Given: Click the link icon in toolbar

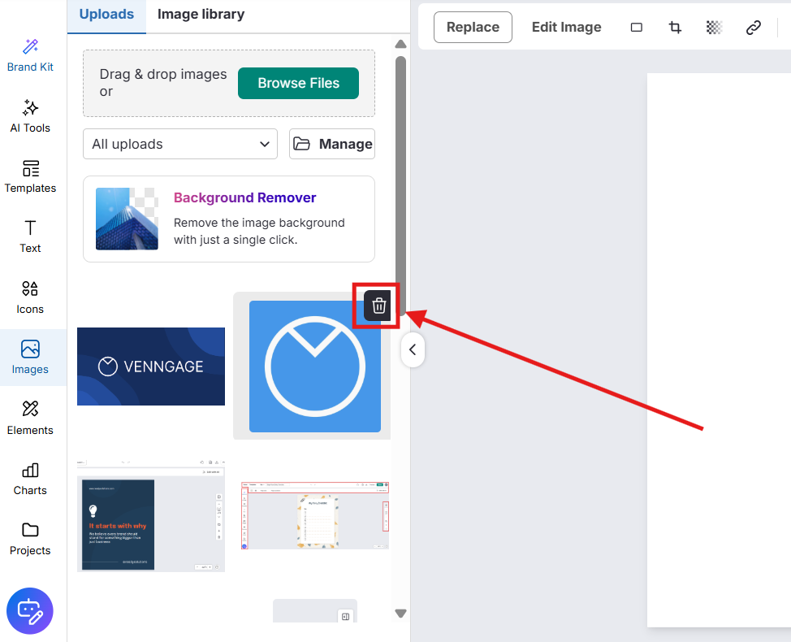Looking at the screenshot, I should tap(753, 28).
